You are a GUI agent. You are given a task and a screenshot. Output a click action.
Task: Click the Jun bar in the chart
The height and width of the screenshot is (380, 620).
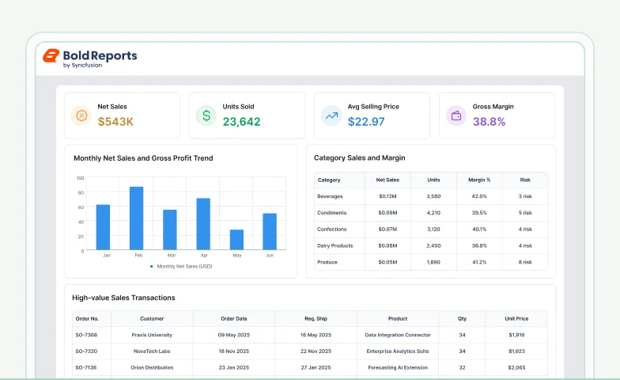pos(270,231)
